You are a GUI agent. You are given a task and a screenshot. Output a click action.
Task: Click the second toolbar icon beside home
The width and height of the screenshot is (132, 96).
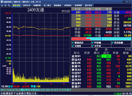pos(5,5)
